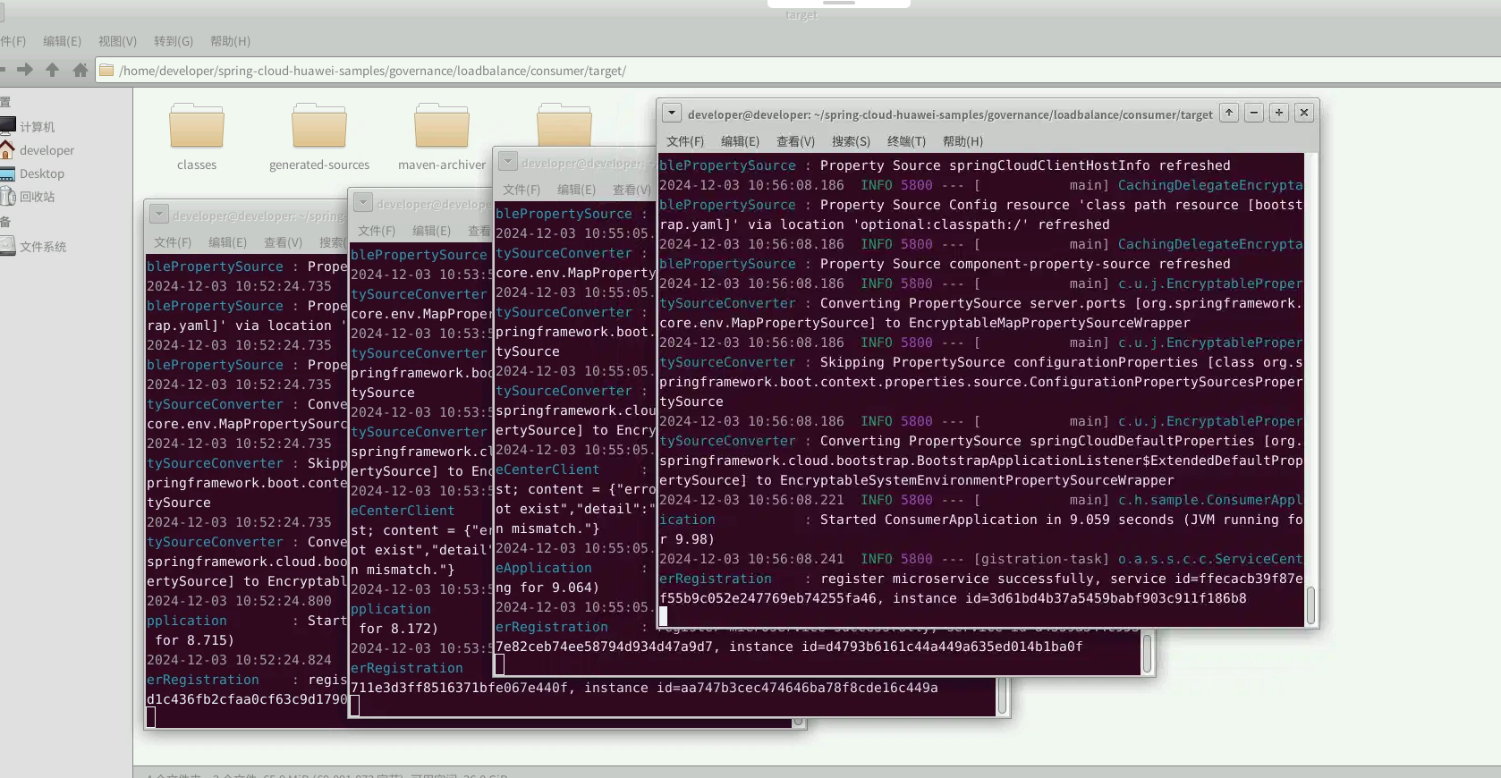Open 编辑(E) menu in the 10:53 terminal
The image size is (1501, 778).
[431, 231]
